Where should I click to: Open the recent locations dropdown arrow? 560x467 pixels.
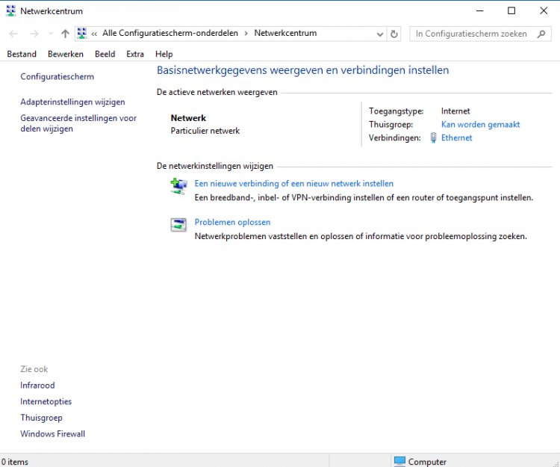[x=50, y=34]
